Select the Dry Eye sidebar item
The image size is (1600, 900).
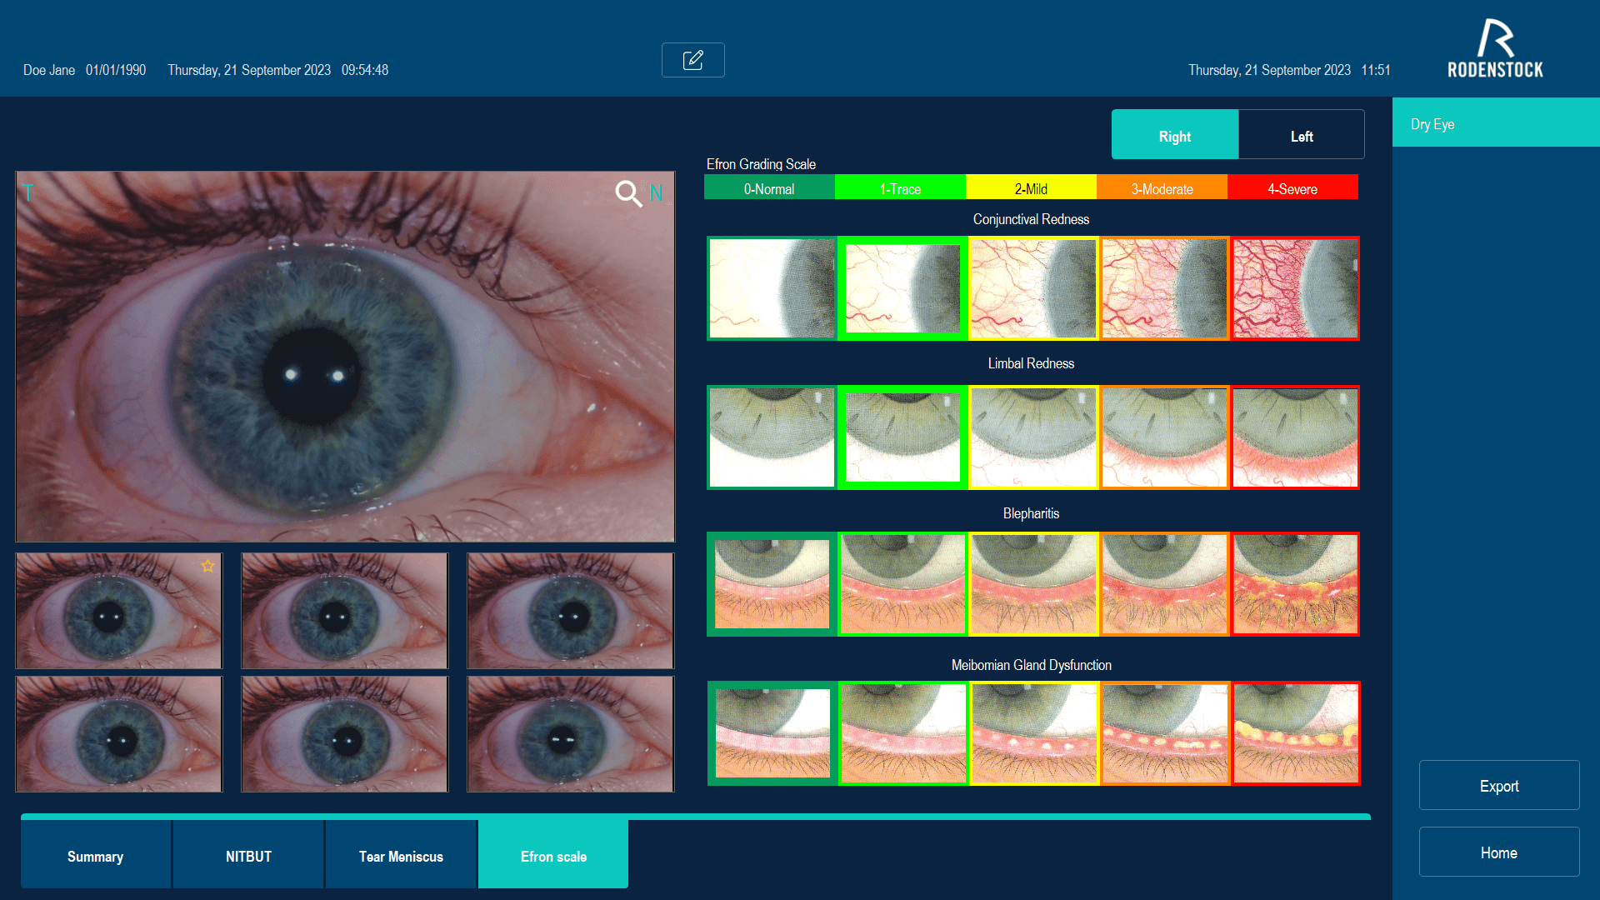pyautogui.click(x=1495, y=123)
